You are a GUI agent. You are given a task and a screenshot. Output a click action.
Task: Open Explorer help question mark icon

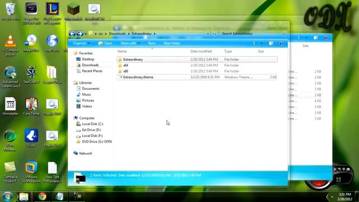[x=281, y=43]
